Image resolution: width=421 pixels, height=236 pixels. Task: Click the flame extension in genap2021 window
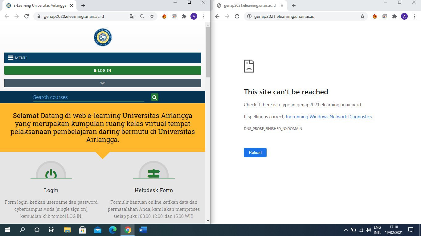tap(375, 16)
